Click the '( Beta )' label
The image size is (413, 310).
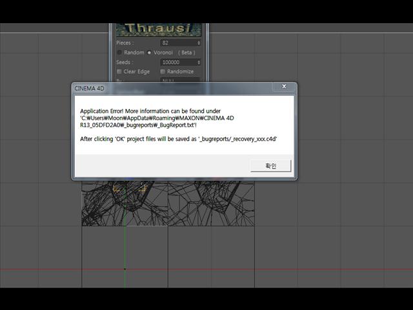click(x=186, y=52)
